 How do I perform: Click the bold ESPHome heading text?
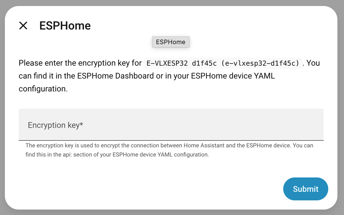click(x=65, y=26)
